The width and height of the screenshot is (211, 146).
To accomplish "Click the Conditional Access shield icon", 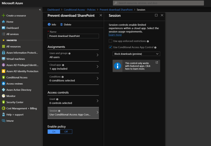I will coord(4,78).
